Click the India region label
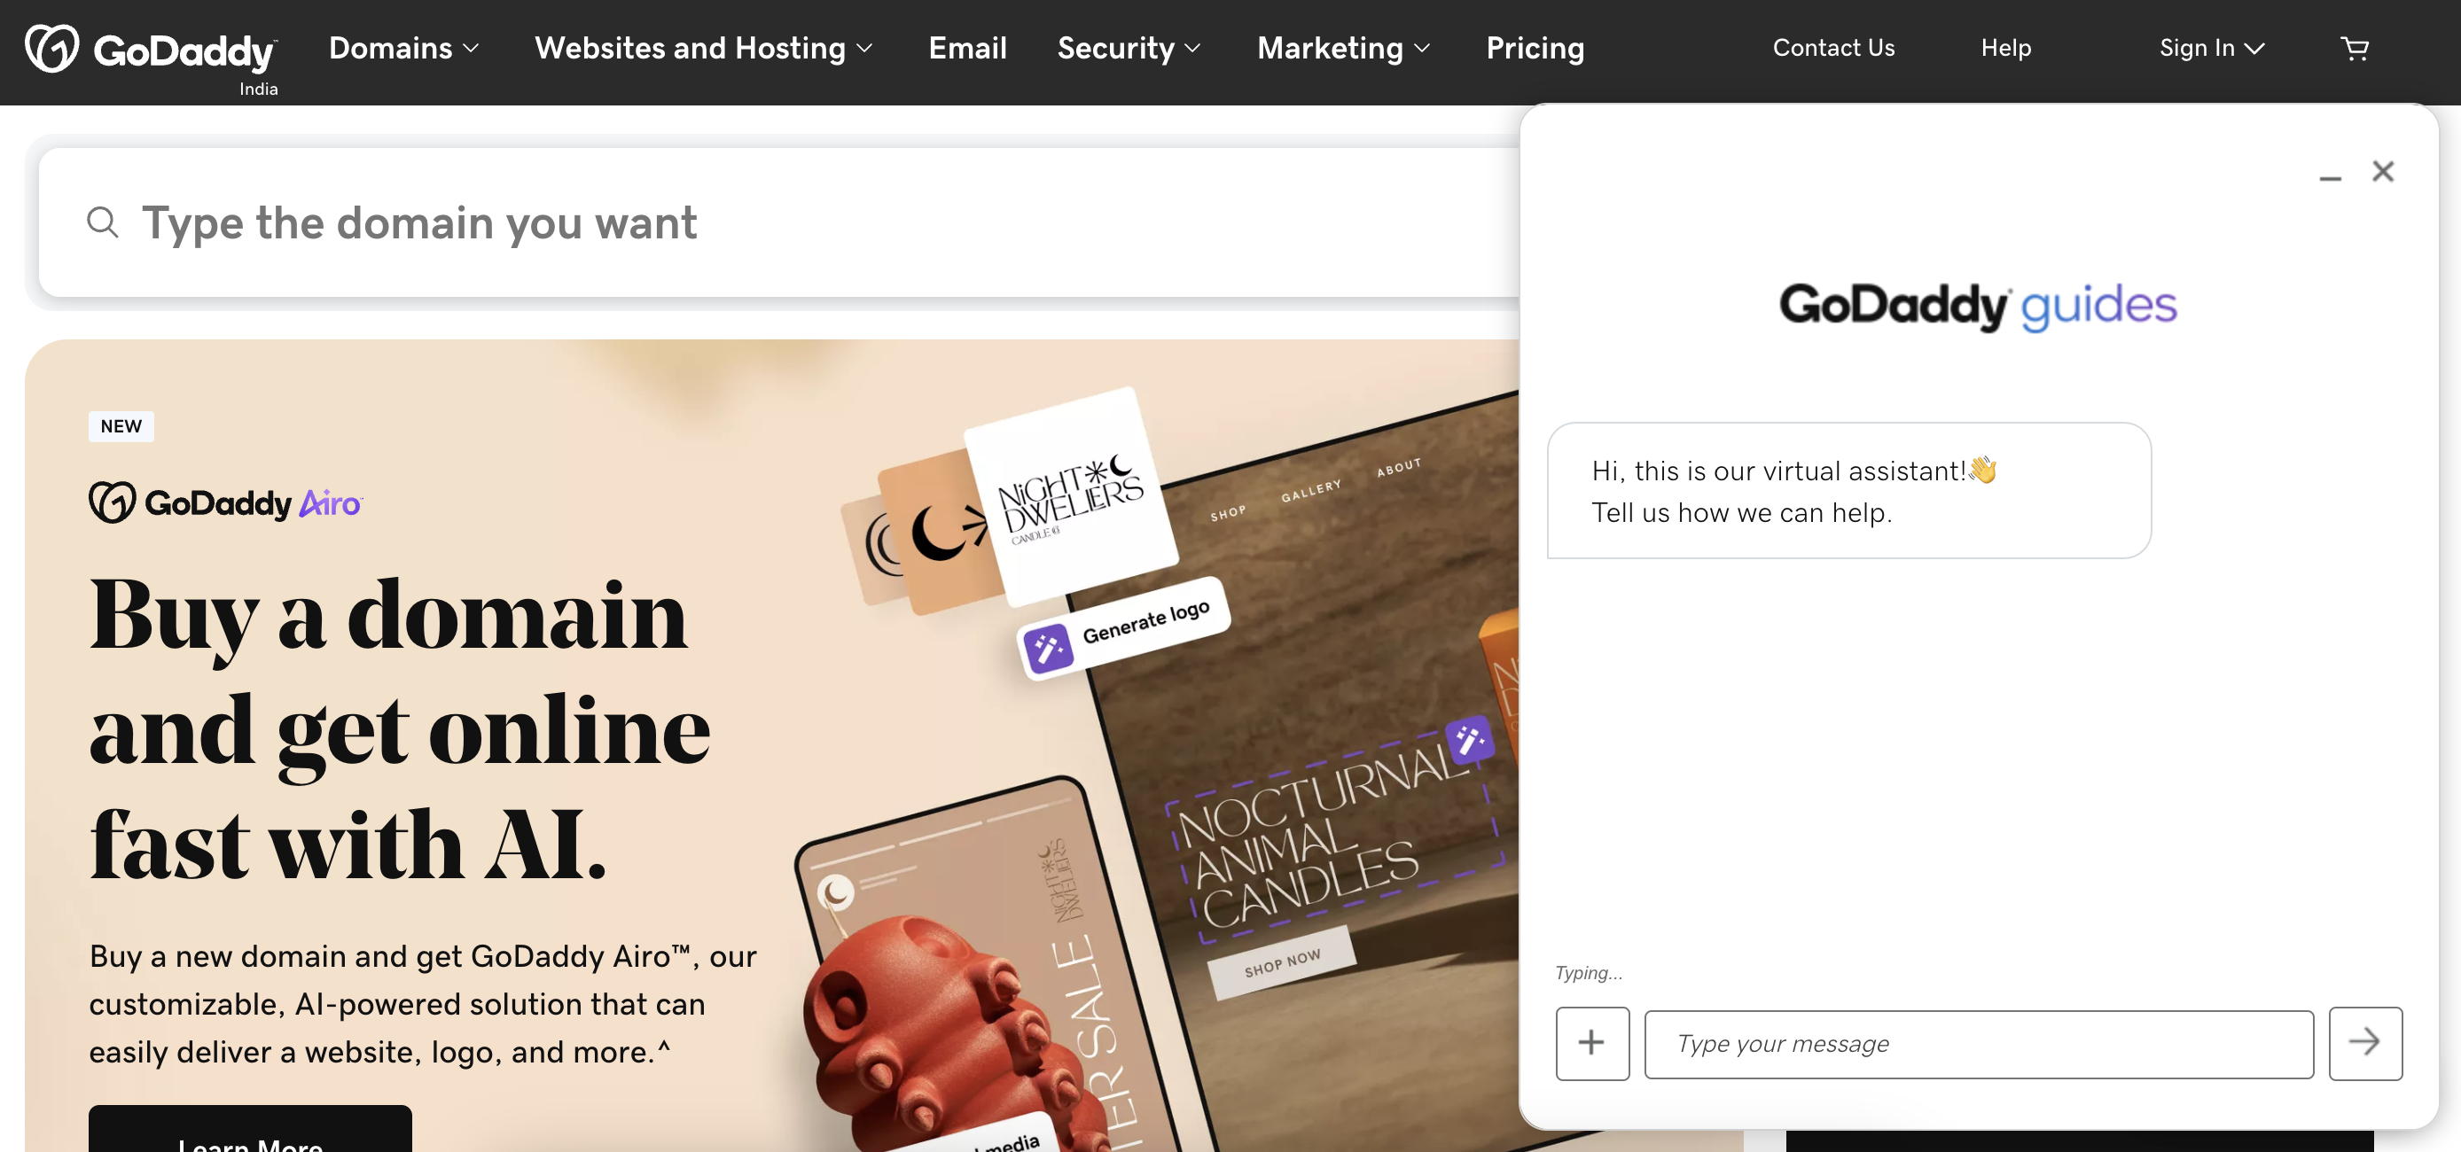Viewport: 2461px width, 1152px height. [258, 89]
